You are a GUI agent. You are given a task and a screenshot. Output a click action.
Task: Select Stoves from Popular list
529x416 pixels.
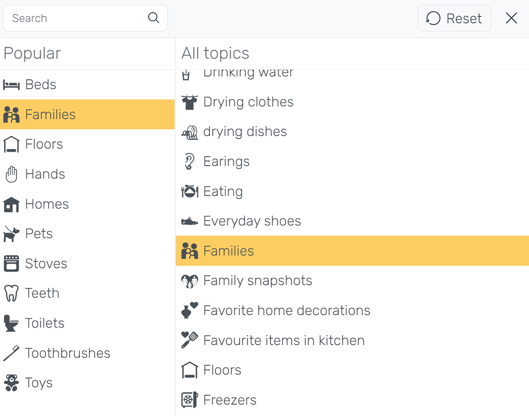click(87, 264)
